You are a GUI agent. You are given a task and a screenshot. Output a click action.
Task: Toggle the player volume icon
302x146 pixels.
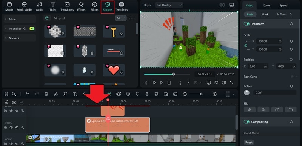click(x=224, y=83)
